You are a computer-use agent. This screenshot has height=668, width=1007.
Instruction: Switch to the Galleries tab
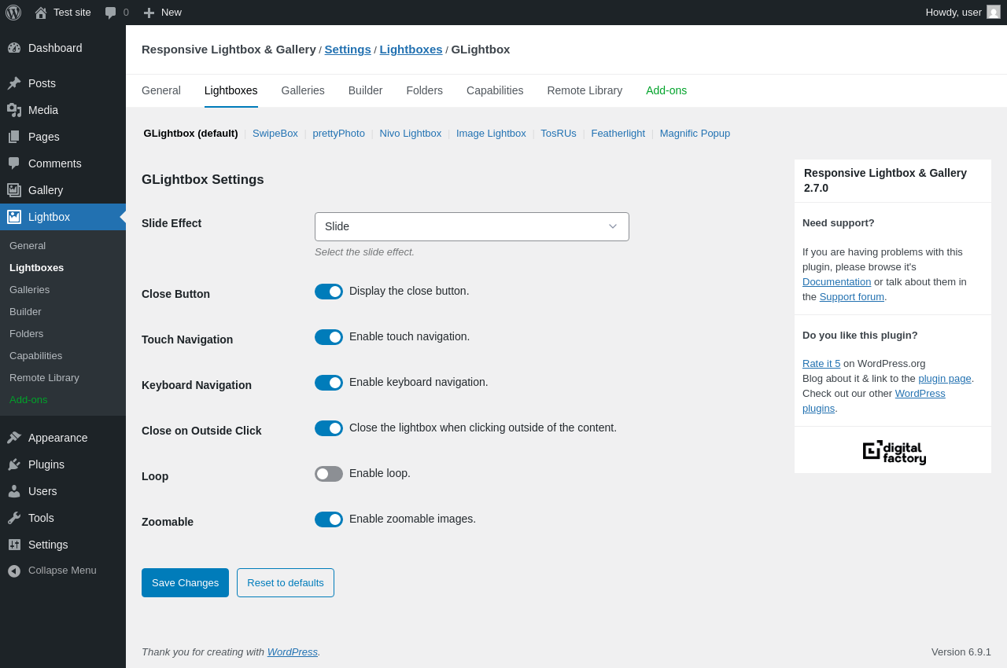point(303,90)
